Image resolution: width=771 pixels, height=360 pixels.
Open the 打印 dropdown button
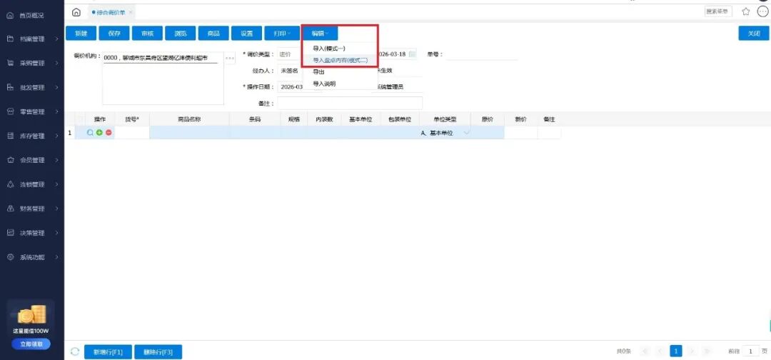click(278, 34)
